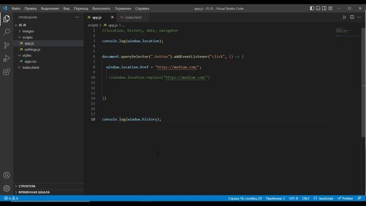Switch to the index.html editor tab
This screenshot has width=366, height=206.
click(x=133, y=17)
